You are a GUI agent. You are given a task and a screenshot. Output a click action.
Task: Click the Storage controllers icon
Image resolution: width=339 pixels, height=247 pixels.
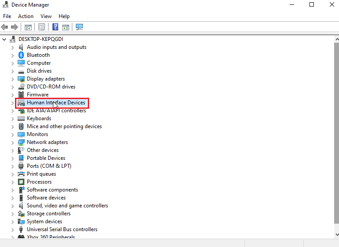(21, 214)
